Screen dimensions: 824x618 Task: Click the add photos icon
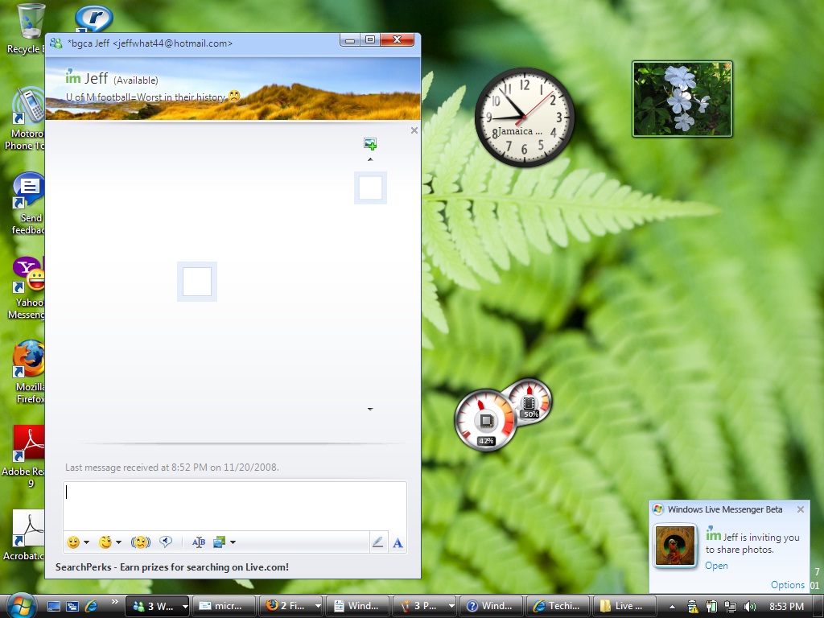coord(370,143)
